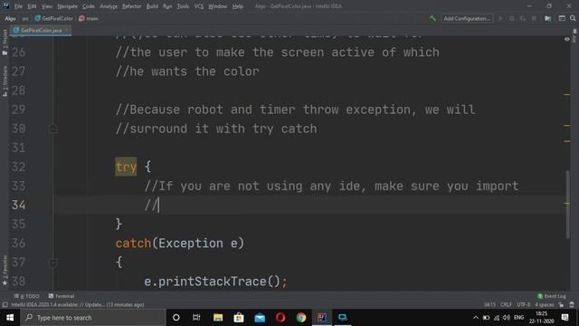Click the Stop icon in the toolbar
Screen dimensions: 579x326
(534, 18)
